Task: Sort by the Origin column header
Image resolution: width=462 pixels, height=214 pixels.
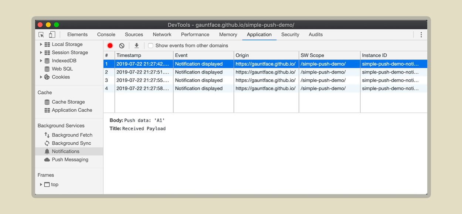Action: 266,55
